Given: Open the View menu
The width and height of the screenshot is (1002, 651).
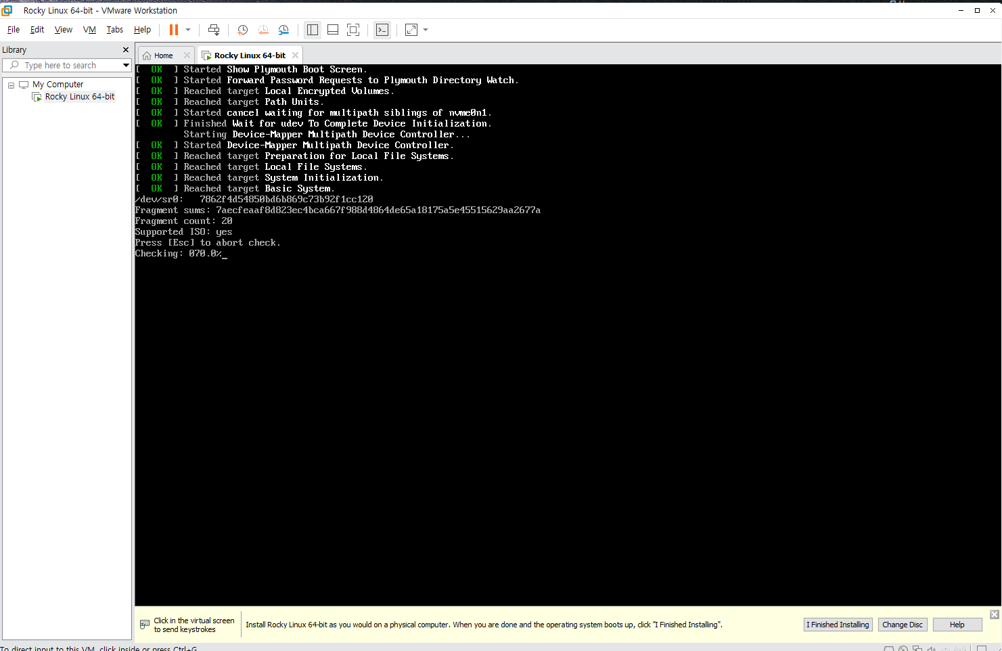Looking at the screenshot, I should [64, 30].
